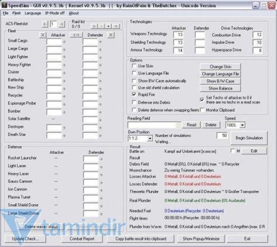Image resolution: width=277 pixels, height=247 pixels.
Task: Toggle Use old shield calculation
Action: (134, 87)
